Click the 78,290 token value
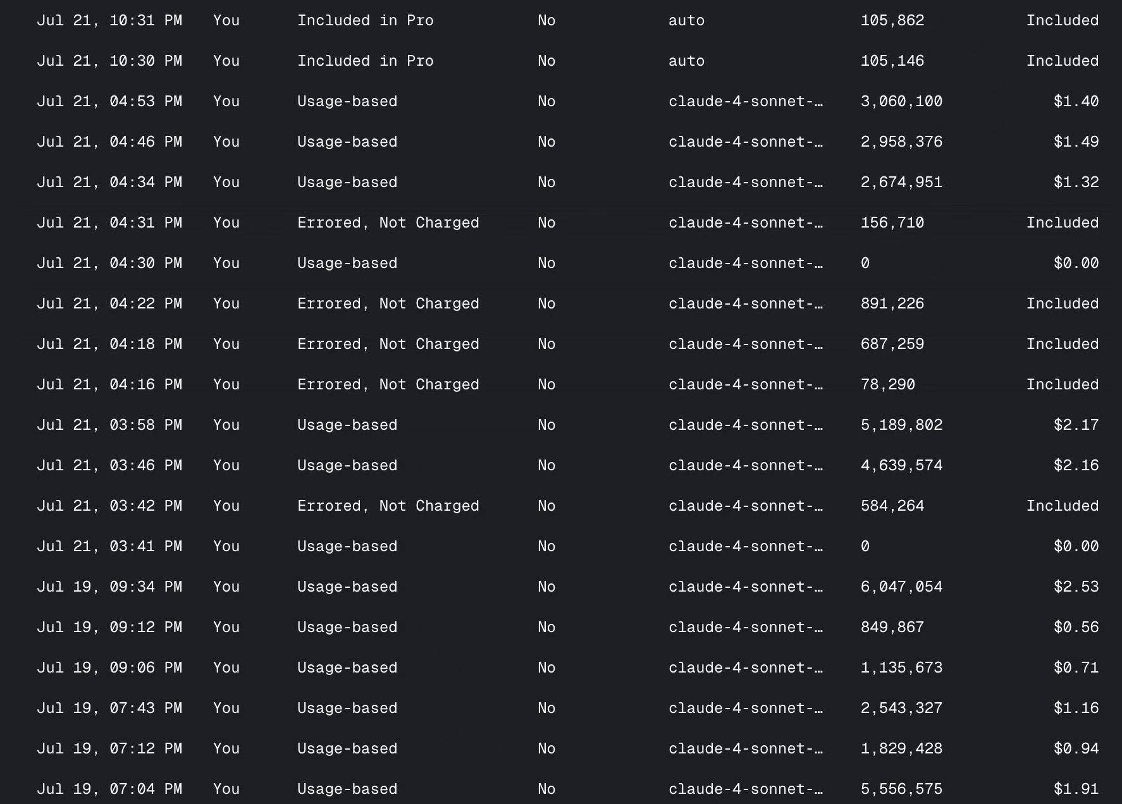1122x804 pixels. pyautogui.click(x=888, y=384)
